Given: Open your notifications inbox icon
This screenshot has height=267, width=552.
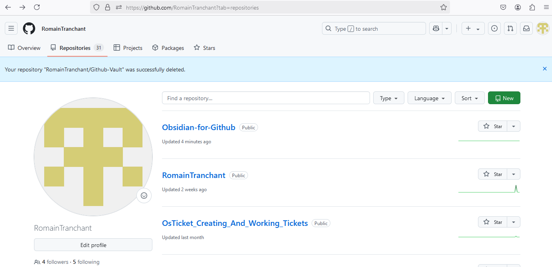Looking at the screenshot, I should (526, 28).
